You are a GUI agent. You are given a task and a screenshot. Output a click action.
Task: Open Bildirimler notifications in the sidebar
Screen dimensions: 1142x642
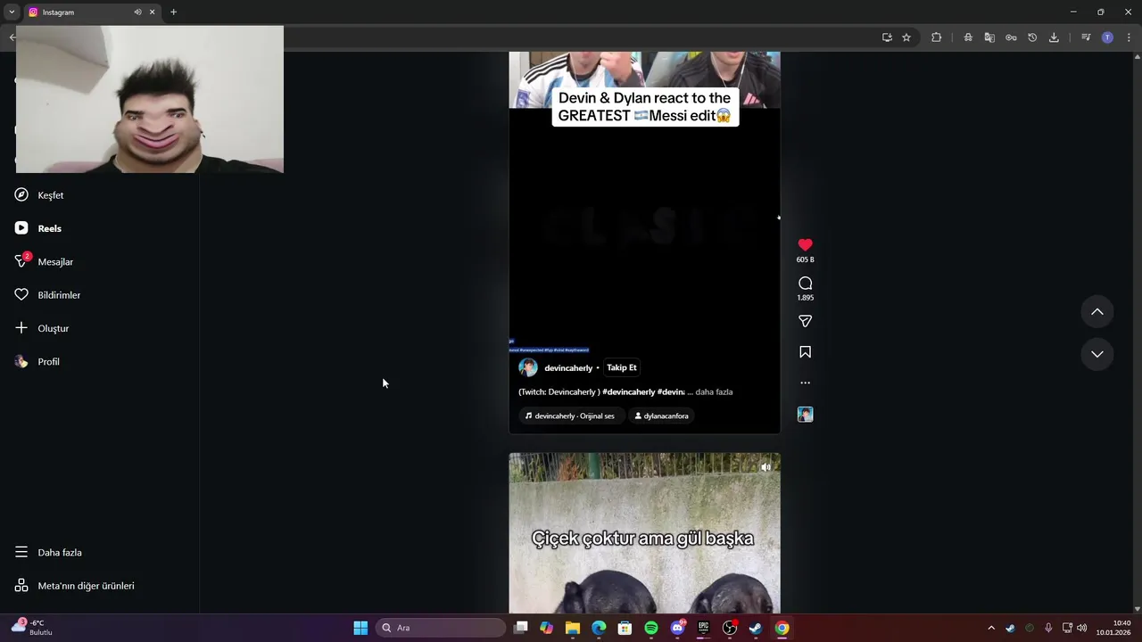[47, 295]
